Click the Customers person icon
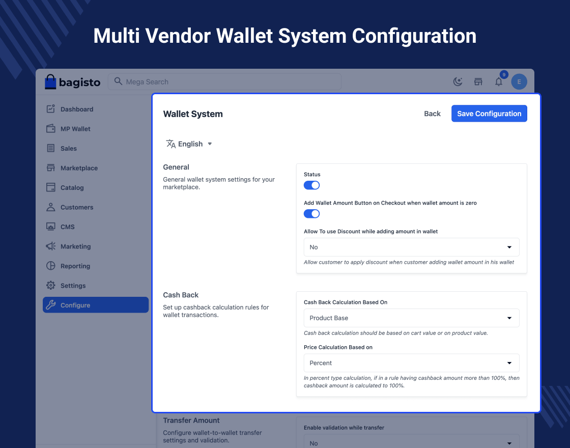The image size is (570, 448). click(51, 207)
